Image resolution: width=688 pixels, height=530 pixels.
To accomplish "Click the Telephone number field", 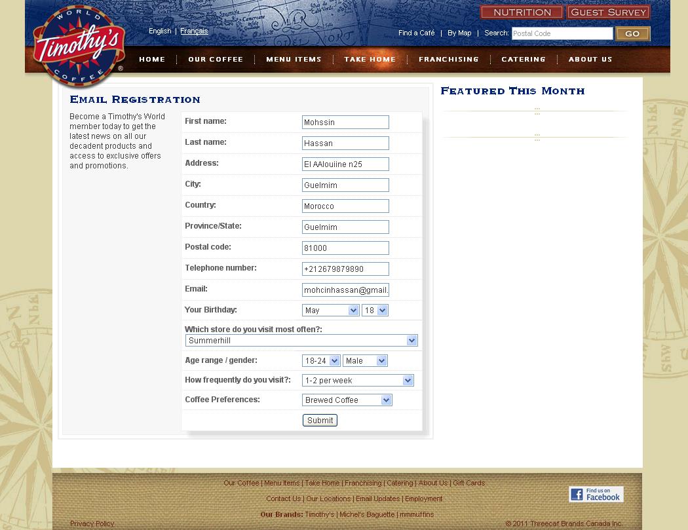I will [x=345, y=269].
